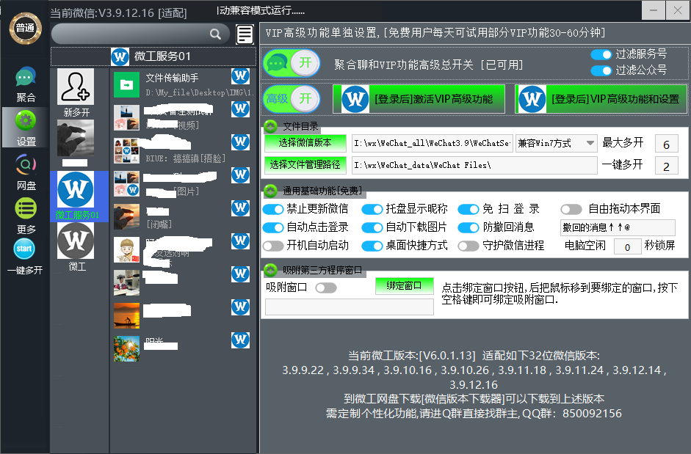Open chat with orange-fruit avatar
The width and height of the screenshot is (691, 454).
click(x=126, y=349)
